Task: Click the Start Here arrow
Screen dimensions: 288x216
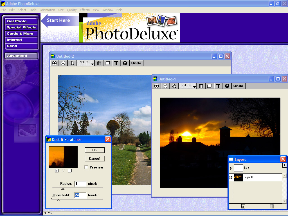Action: (60, 21)
